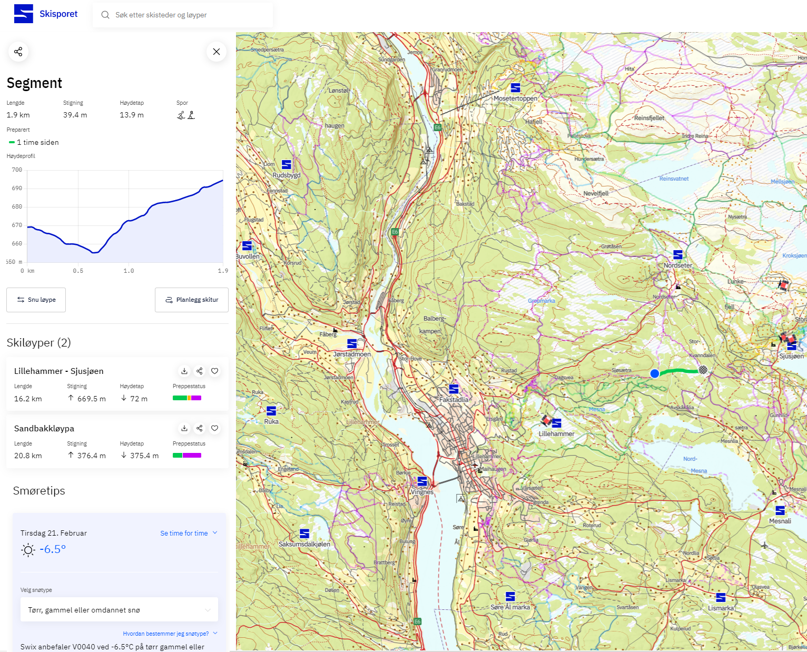Download the Lillehammer - Sjusjøen trail
Screen dimensions: 807x652
184,371
